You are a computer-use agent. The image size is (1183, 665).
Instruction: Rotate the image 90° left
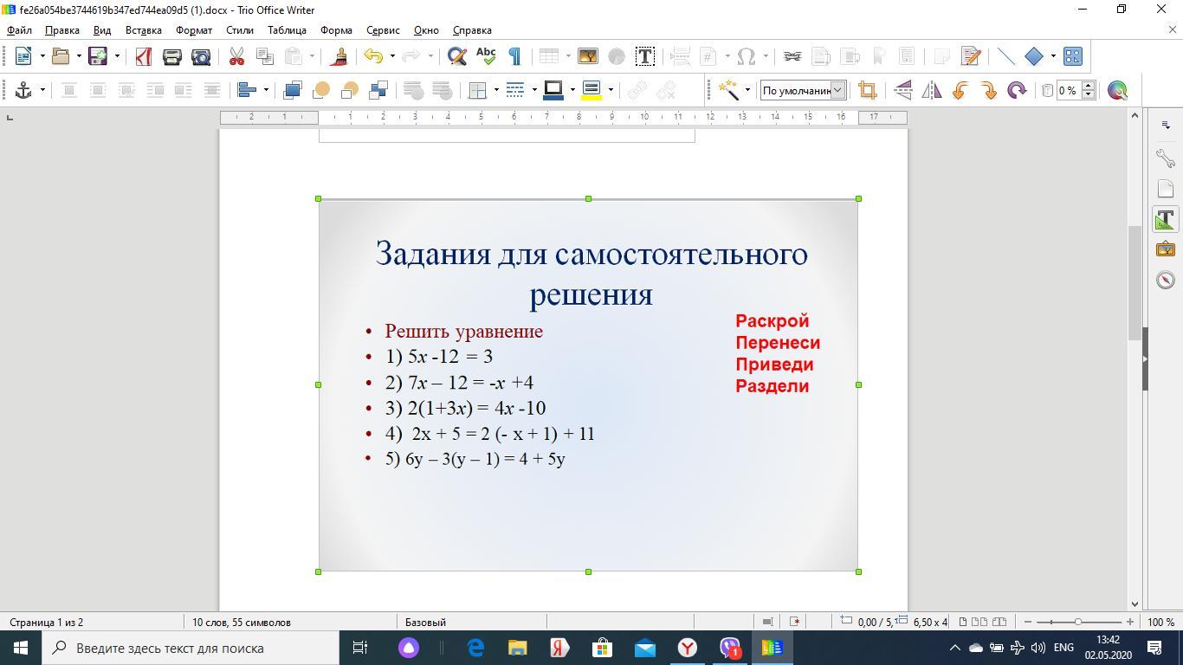click(x=960, y=90)
